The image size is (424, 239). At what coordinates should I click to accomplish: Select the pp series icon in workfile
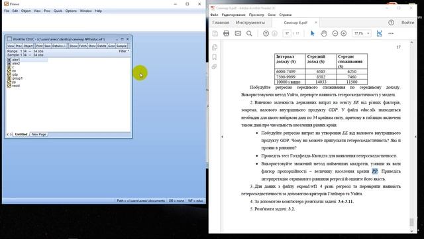pos(9,82)
